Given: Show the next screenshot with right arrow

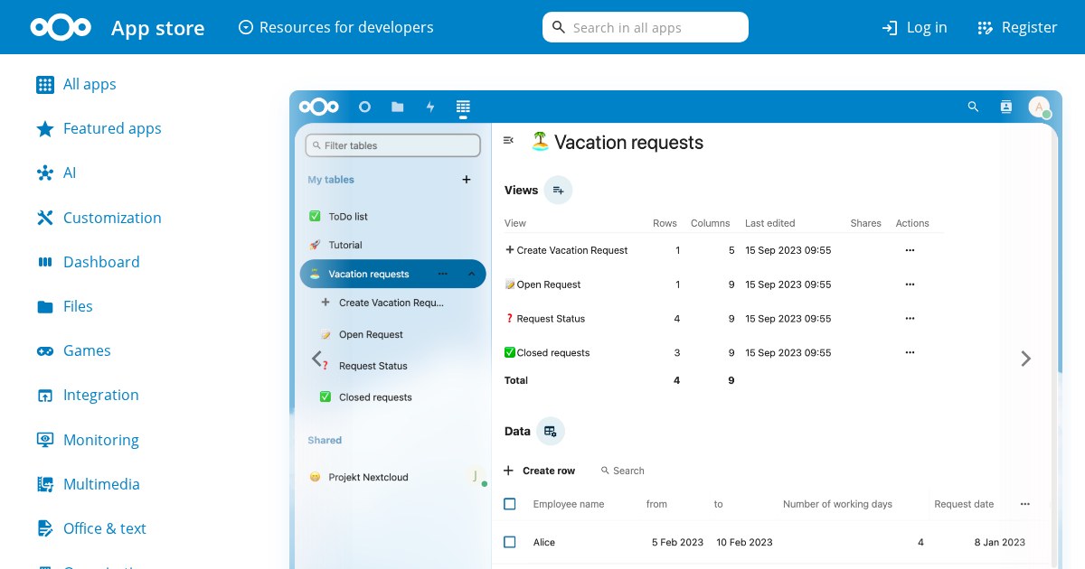Looking at the screenshot, I should tap(1025, 359).
